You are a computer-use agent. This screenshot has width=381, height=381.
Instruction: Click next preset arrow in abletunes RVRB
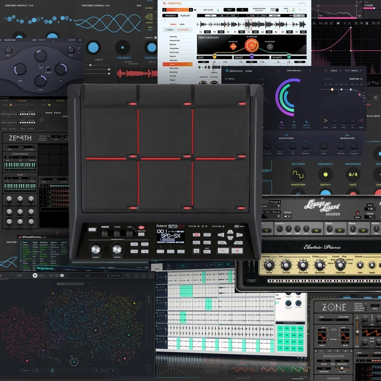coord(310,71)
